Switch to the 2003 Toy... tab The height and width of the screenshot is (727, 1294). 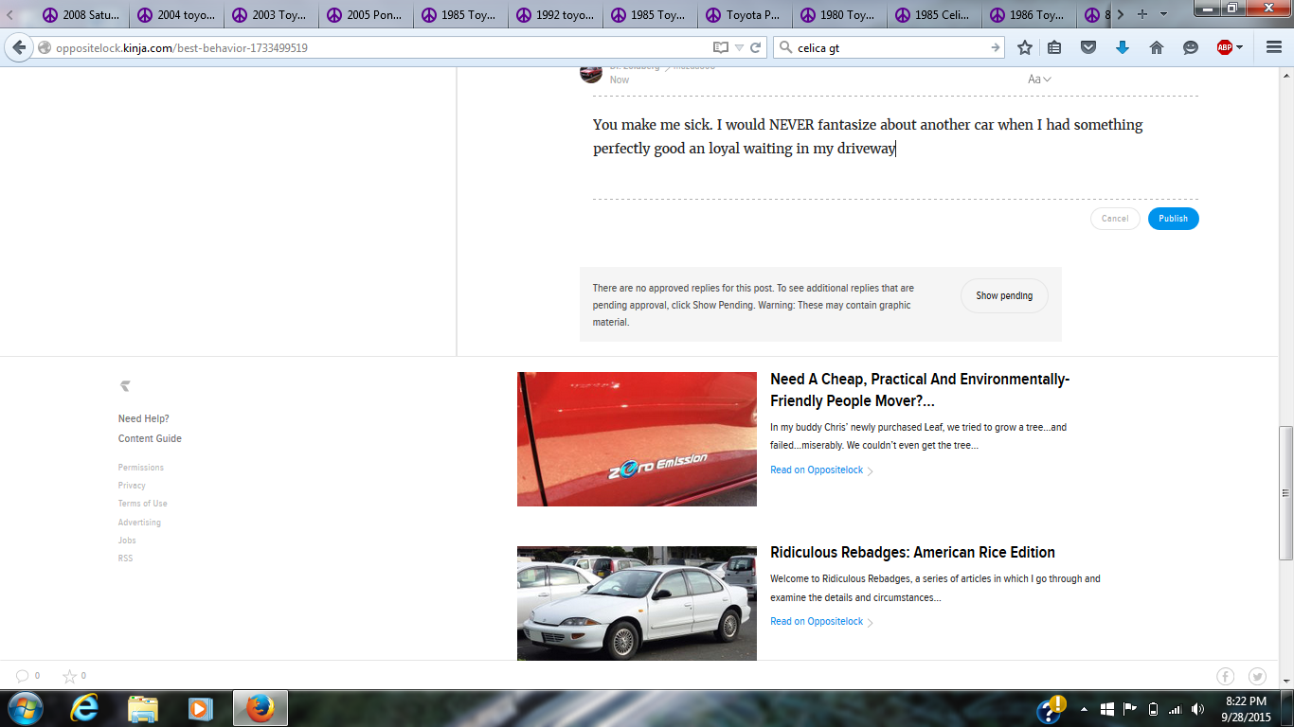[270, 15]
